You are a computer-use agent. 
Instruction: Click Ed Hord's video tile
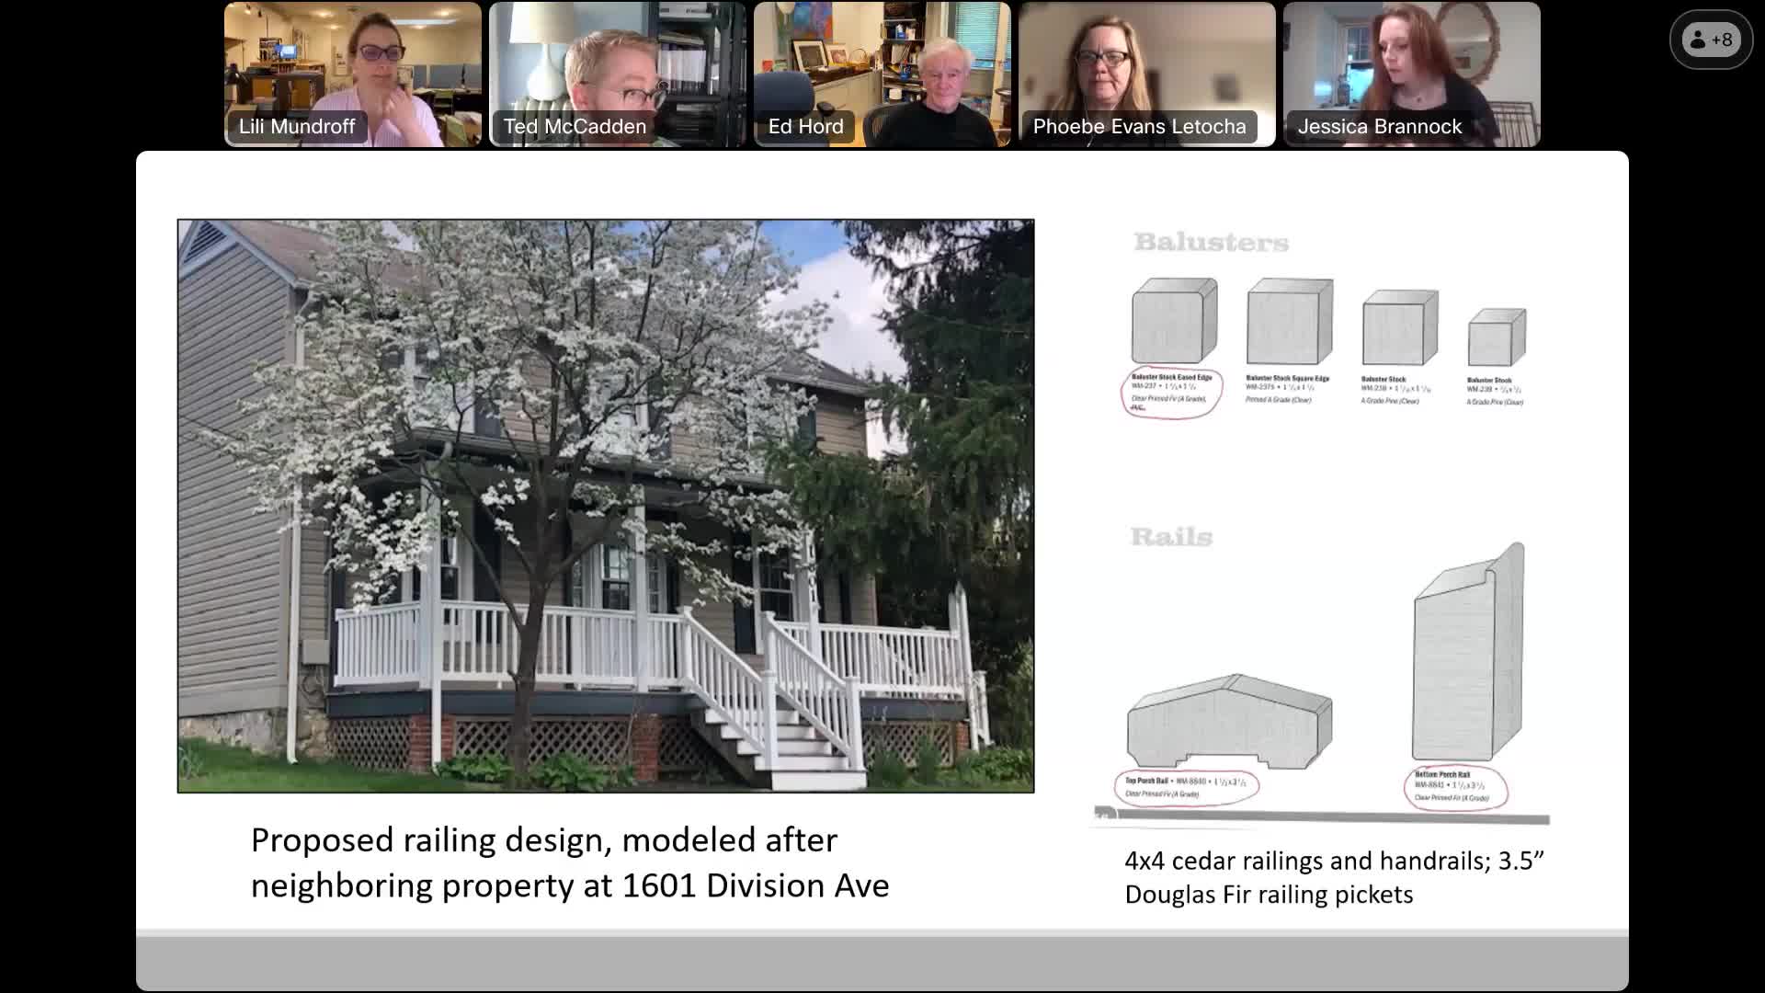pyautogui.click(x=882, y=64)
